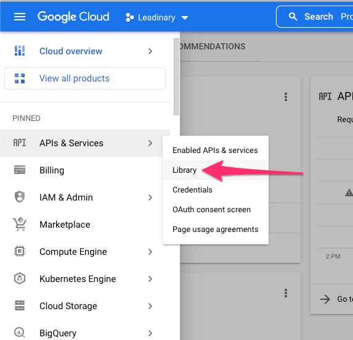The width and height of the screenshot is (353, 340).
Task: Open Kubernetes Engine
Action: click(x=78, y=279)
